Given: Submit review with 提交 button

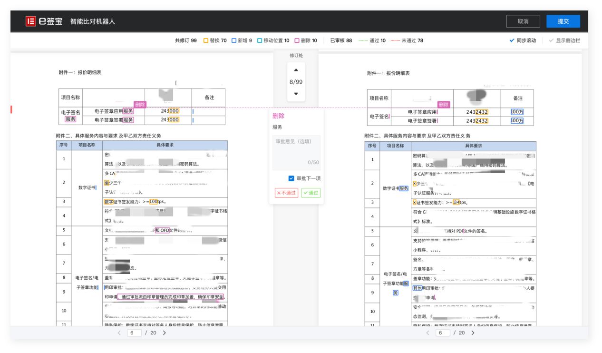Looking at the screenshot, I should pos(563,21).
